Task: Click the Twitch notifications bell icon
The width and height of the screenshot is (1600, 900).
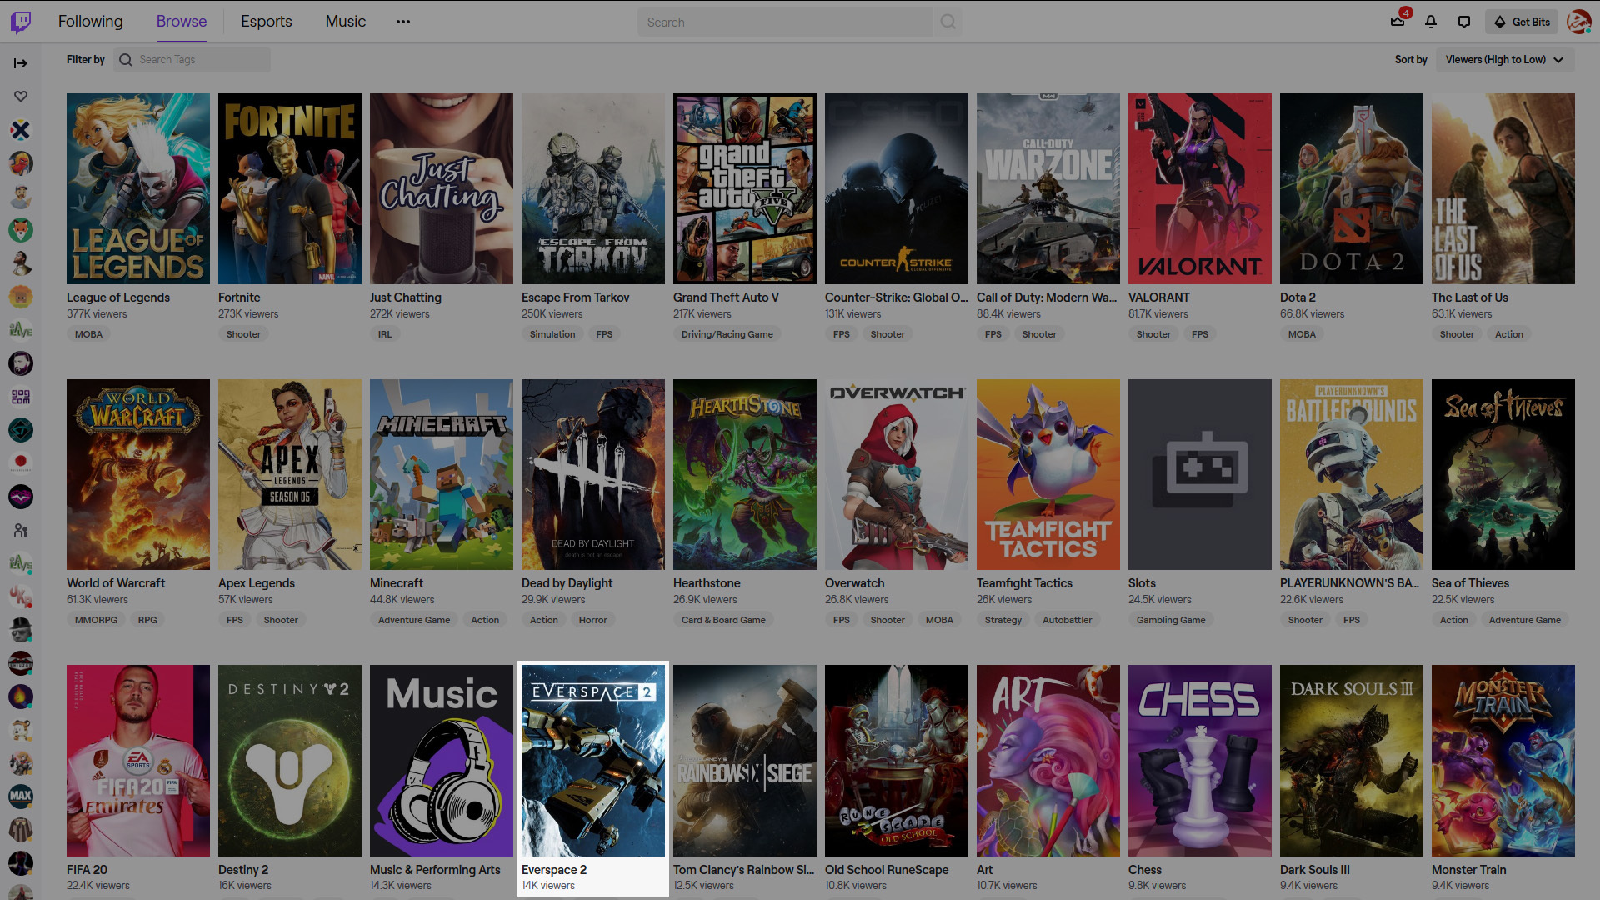Action: tap(1432, 22)
